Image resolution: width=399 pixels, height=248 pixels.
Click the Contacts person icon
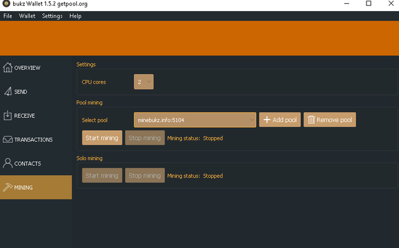[7, 163]
